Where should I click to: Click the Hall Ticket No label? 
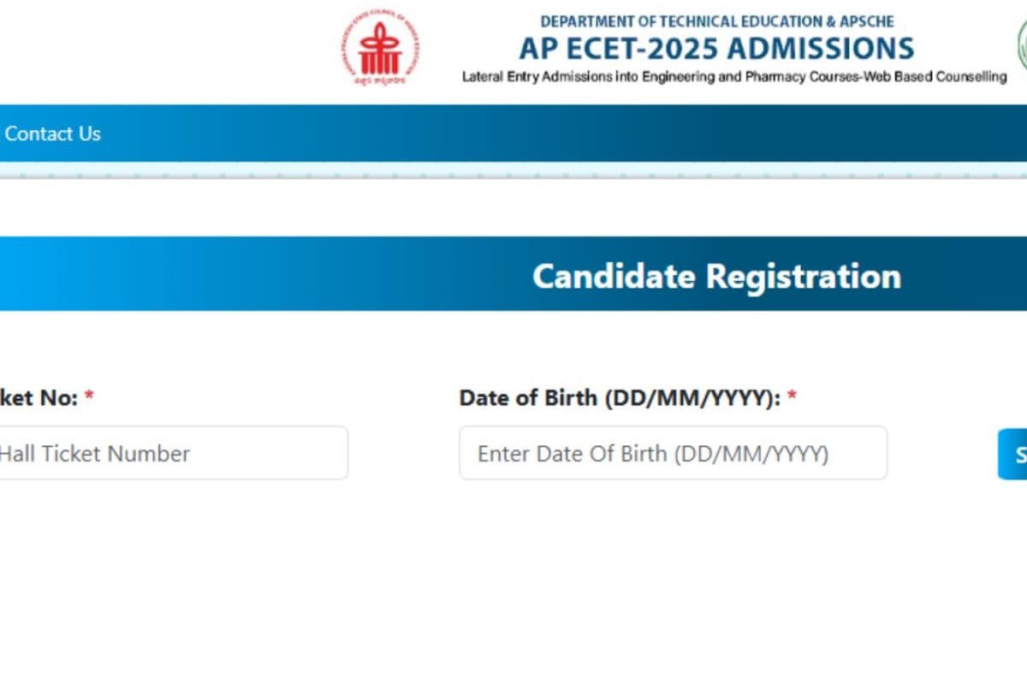[39, 398]
